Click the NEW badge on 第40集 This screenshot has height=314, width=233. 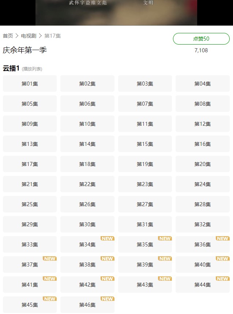tap(222, 258)
